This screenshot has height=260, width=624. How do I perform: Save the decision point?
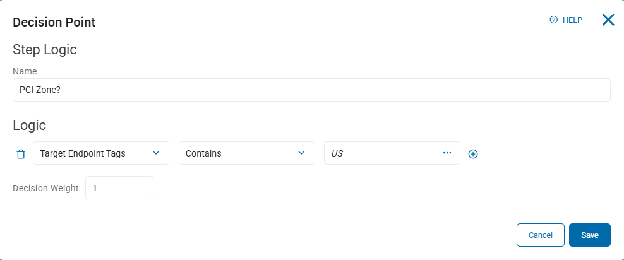589,235
